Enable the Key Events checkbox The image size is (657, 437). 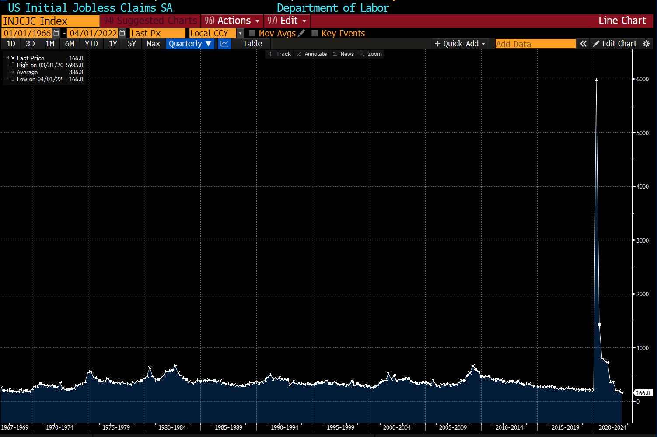point(315,33)
